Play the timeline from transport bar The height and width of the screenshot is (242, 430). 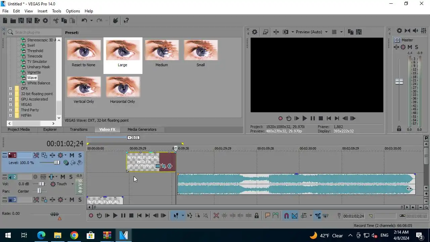coord(115,216)
